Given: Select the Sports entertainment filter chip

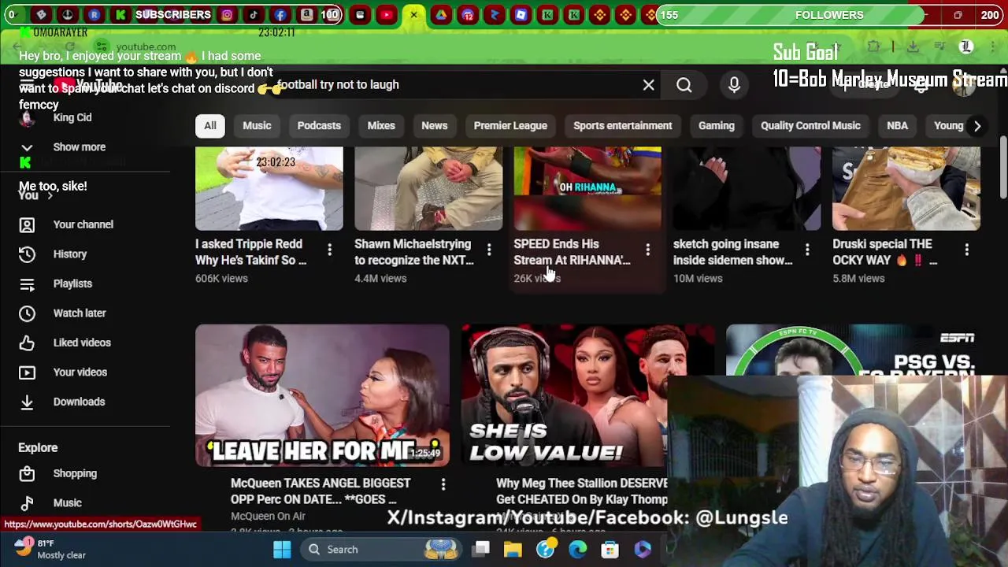Looking at the screenshot, I should (623, 126).
